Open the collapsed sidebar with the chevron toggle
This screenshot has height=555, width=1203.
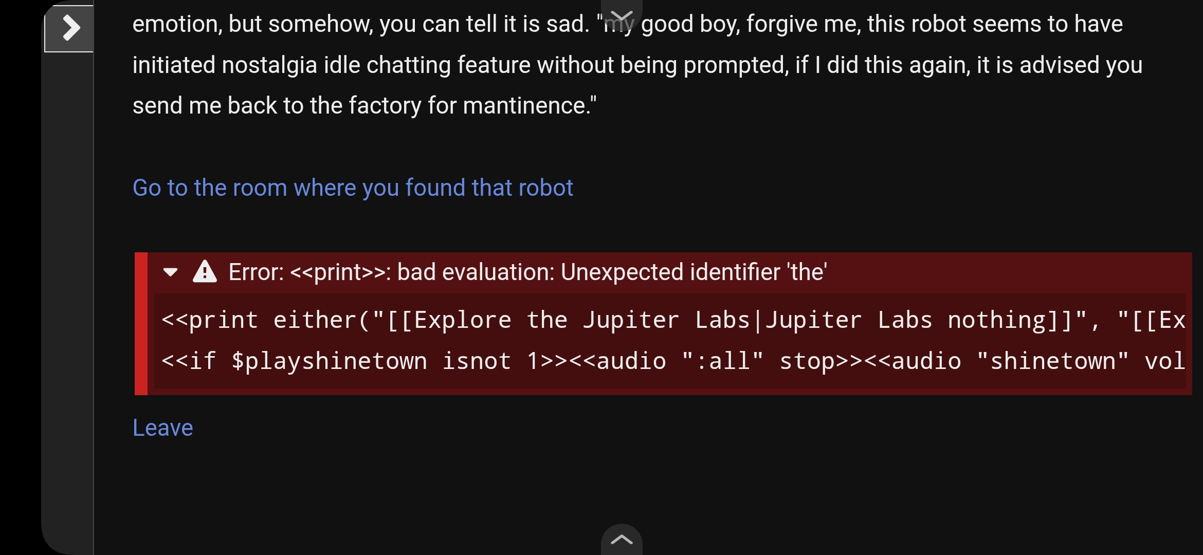point(69,28)
